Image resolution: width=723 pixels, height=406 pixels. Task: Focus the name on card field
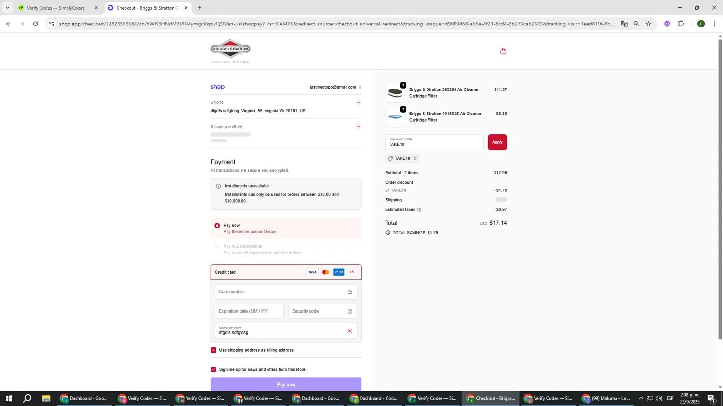[286, 330]
